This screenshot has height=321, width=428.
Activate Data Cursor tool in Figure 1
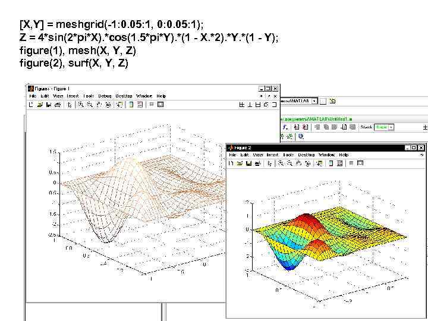(x=119, y=105)
